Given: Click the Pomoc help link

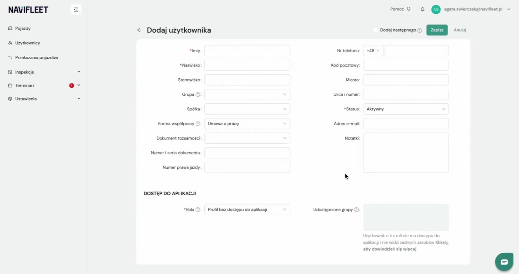Looking at the screenshot, I should point(397,9).
